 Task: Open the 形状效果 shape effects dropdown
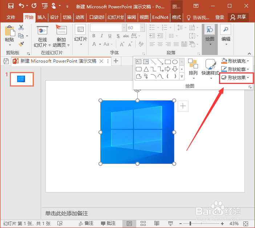coord(235,77)
